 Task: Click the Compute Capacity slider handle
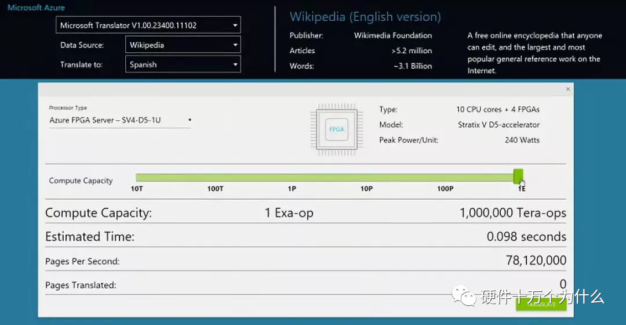(518, 176)
